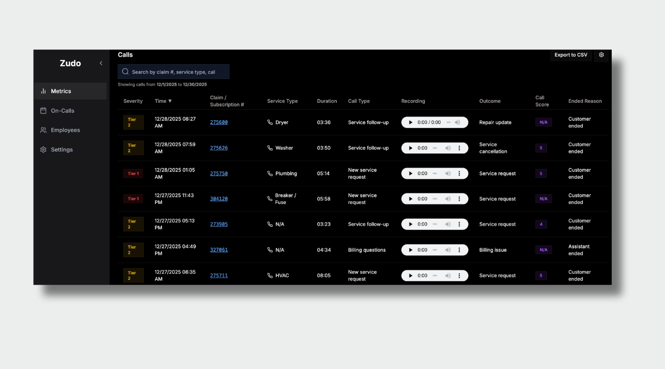The width and height of the screenshot is (665, 369).
Task: Click seek bar on claim 273905 recording
Action: click(435, 224)
